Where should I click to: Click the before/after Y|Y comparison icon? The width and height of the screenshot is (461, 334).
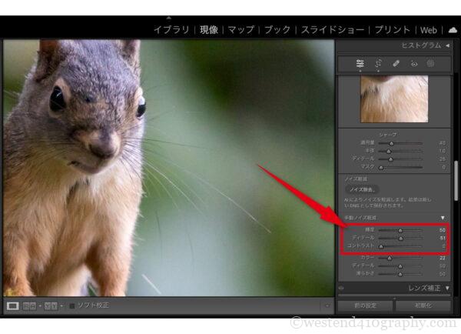point(50,306)
